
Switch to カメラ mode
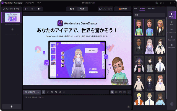(x=72, y=9)
